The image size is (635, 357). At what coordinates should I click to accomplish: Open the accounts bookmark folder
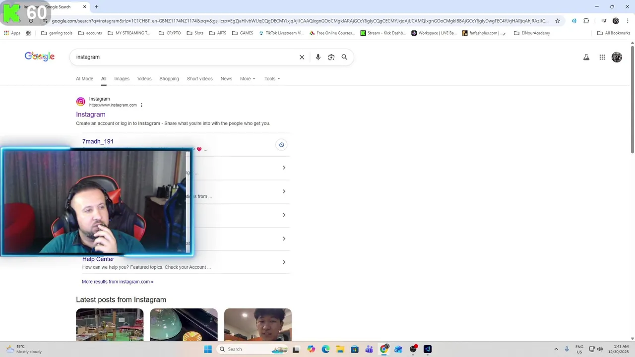90,33
